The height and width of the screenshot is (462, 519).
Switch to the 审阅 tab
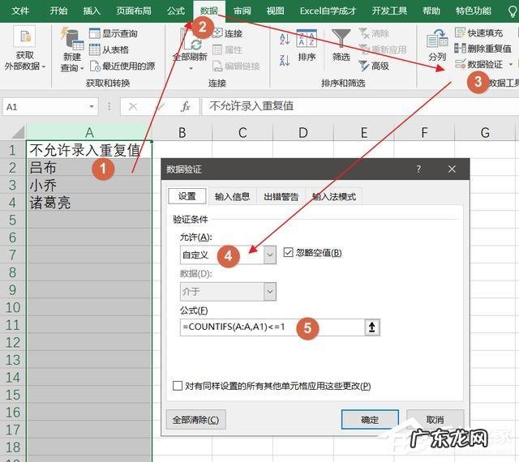pos(242,11)
